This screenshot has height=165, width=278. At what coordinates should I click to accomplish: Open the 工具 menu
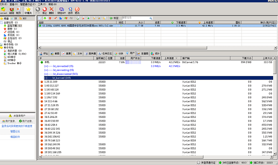click(42, 4)
